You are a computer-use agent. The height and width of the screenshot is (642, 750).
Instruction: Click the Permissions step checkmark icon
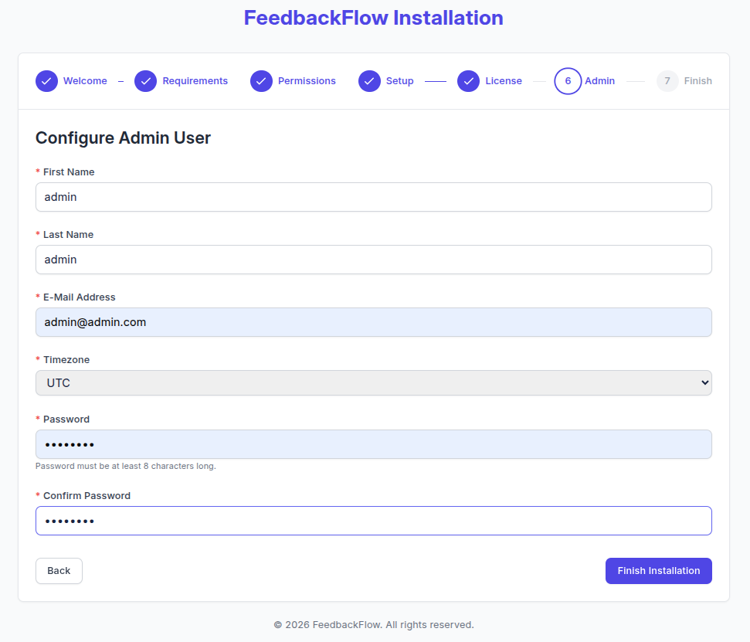pos(261,81)
